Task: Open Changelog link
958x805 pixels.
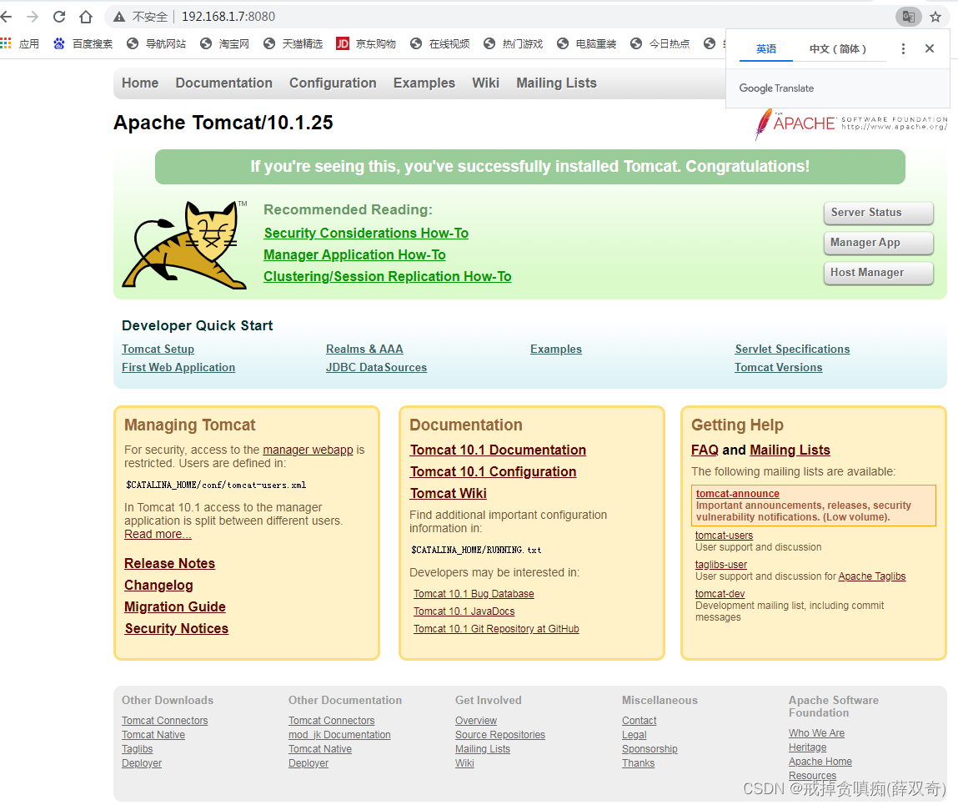Action: coord(159,586)
